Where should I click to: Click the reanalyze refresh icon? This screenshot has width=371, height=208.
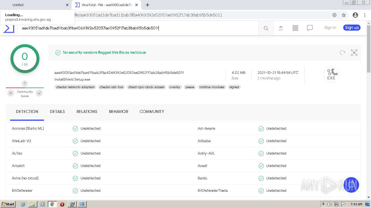(x=342, y=52)
